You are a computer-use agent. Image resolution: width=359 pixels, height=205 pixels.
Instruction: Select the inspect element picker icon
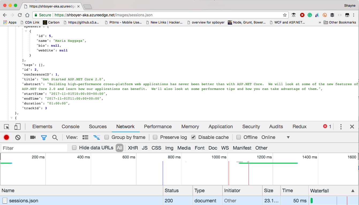(x=7, y=127)
